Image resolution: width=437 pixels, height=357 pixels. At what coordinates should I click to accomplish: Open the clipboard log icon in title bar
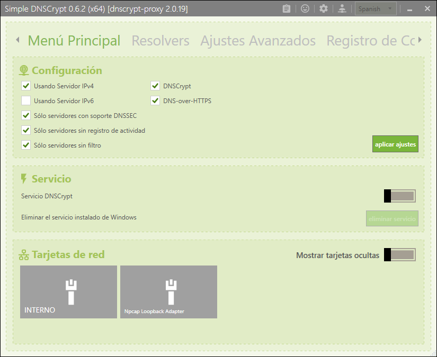286,8
